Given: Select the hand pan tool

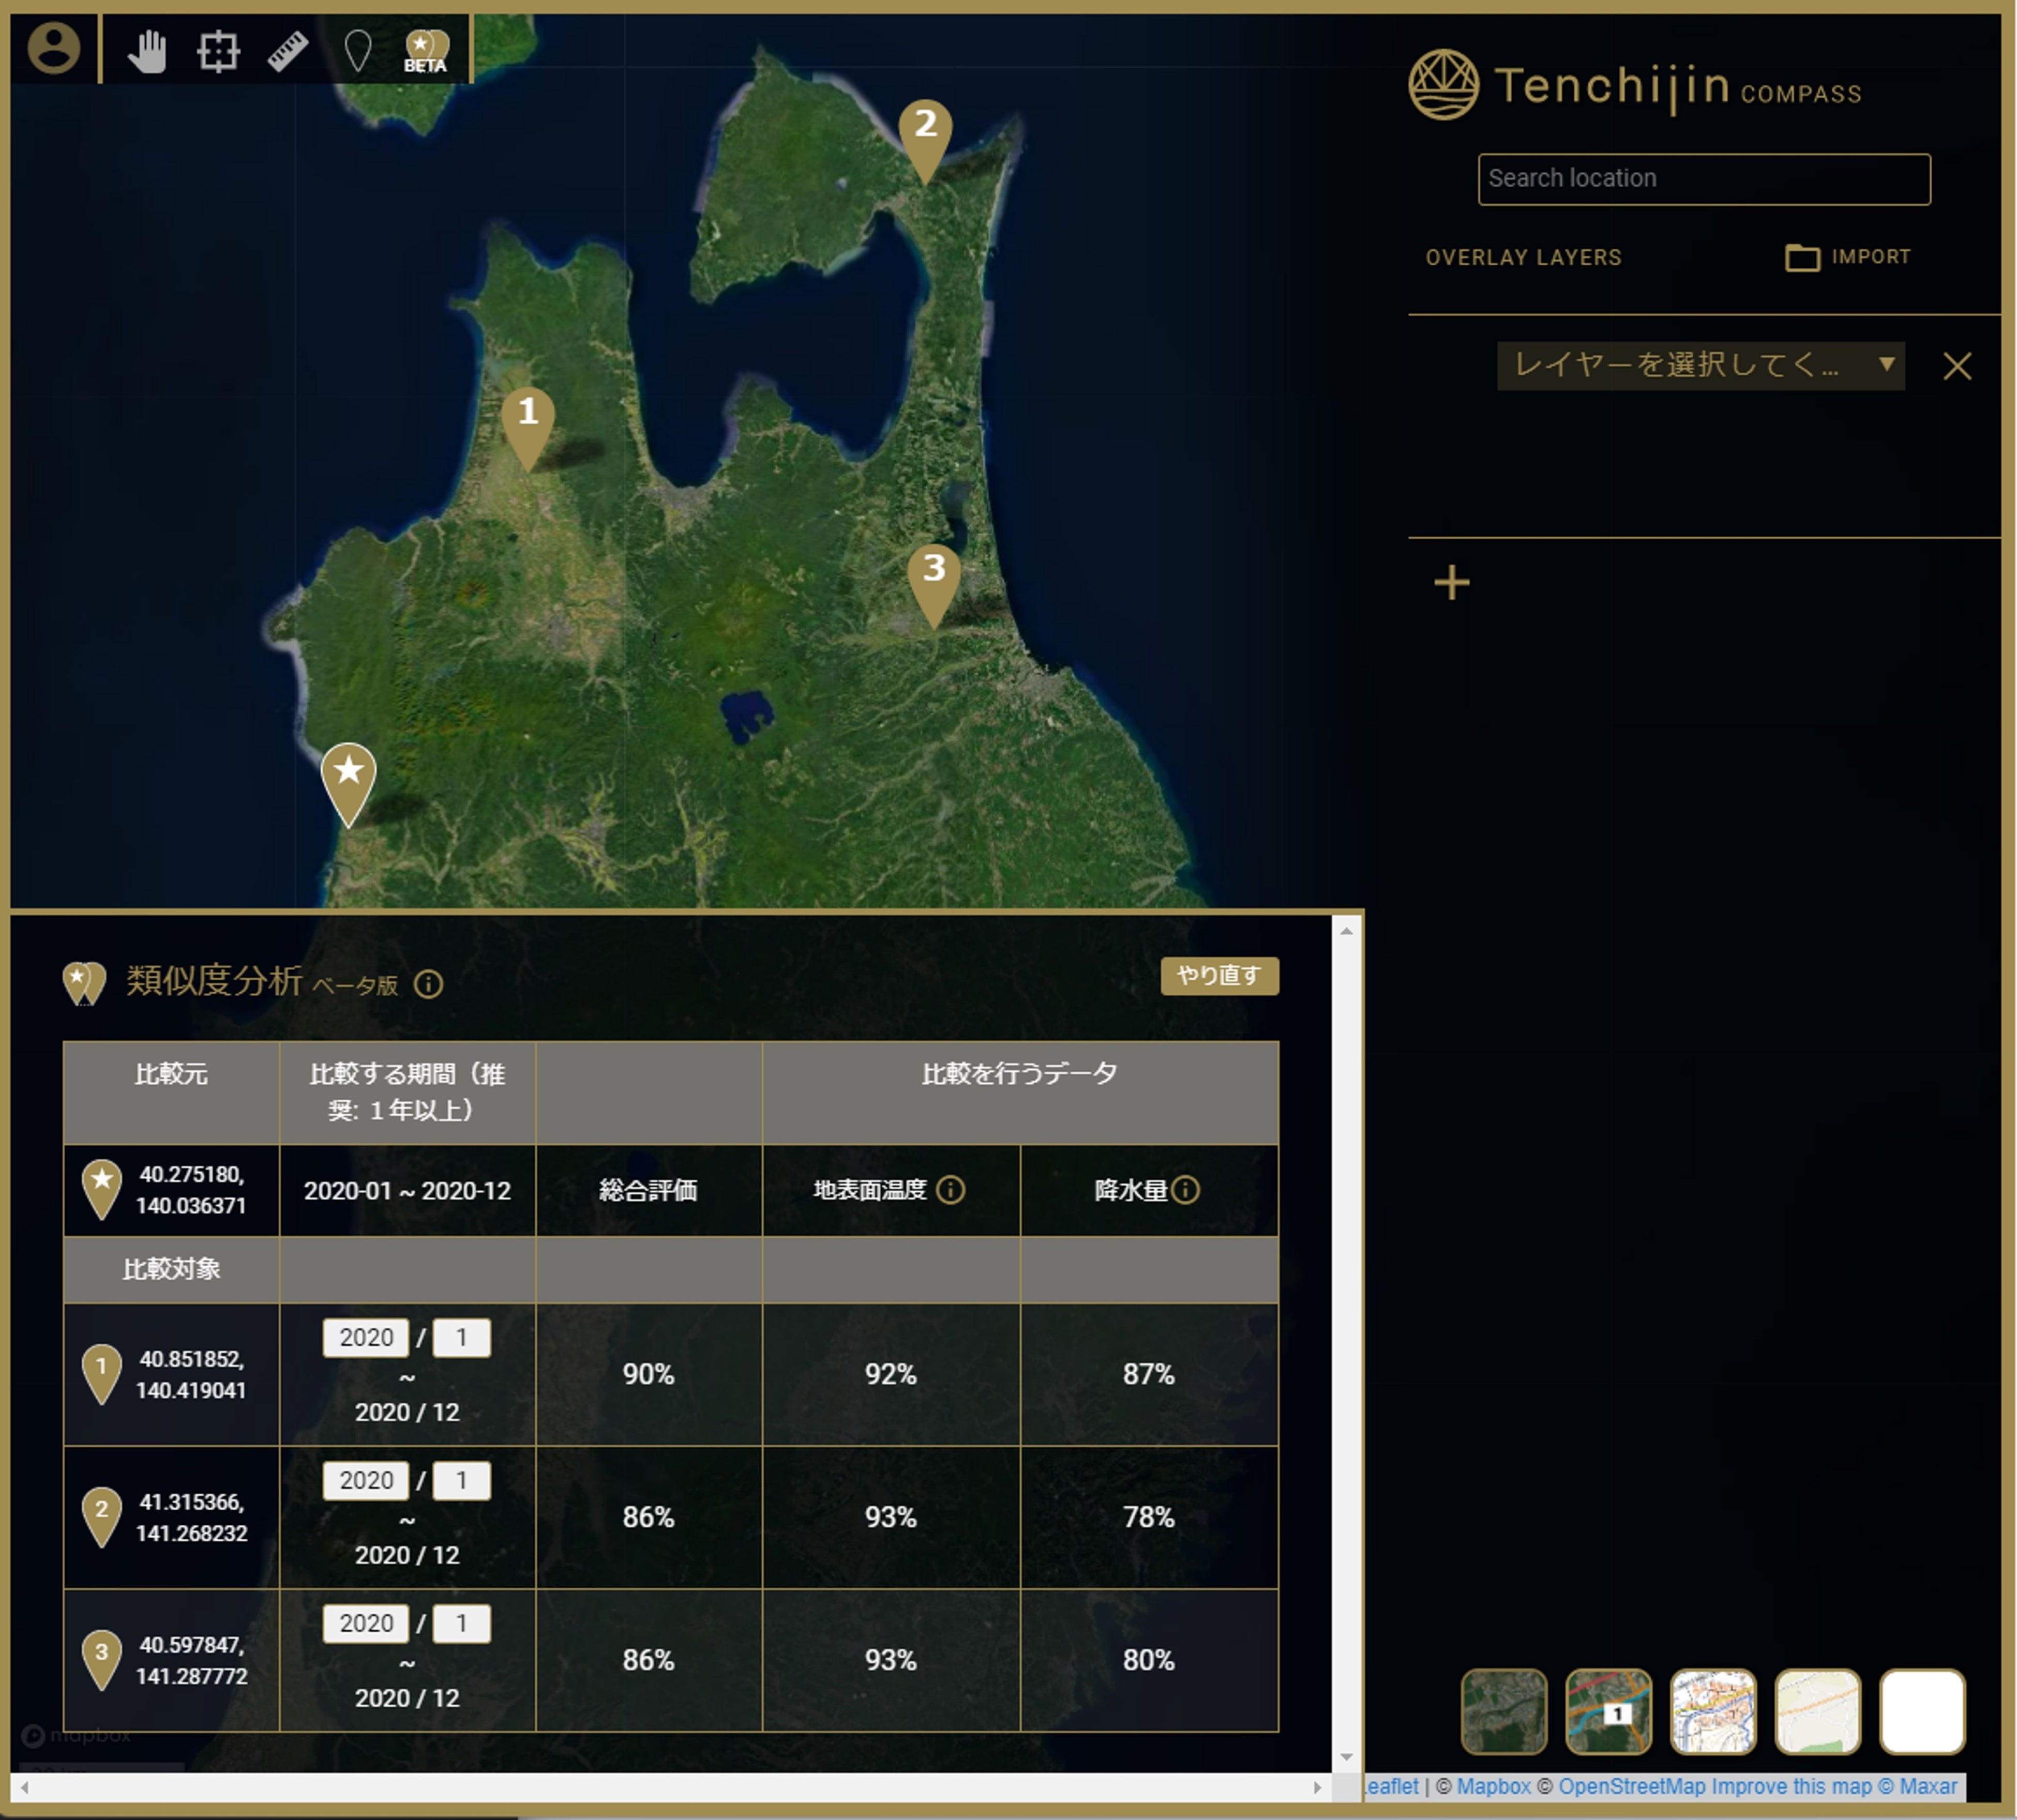Looking at the screenshot, I should click(x=147, y=50).
